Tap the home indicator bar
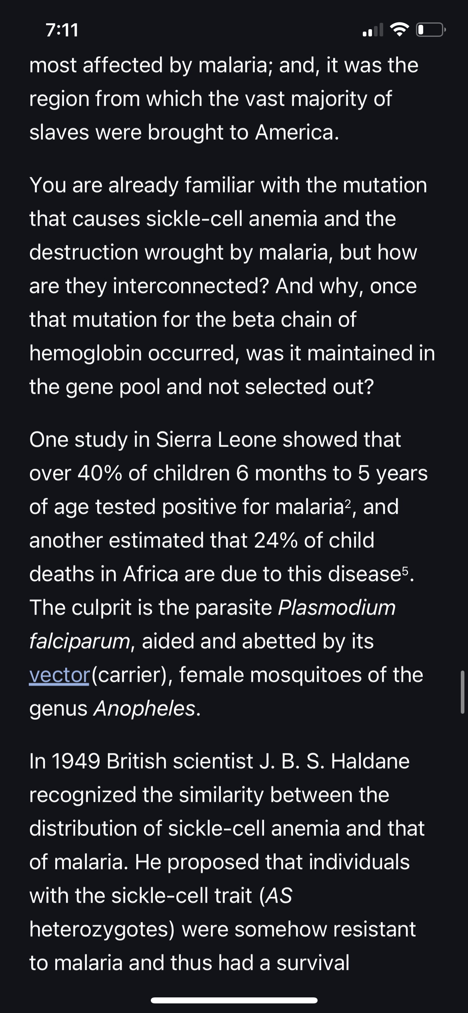Viewport: 468px width, 1013px height. coord(234,1000)
